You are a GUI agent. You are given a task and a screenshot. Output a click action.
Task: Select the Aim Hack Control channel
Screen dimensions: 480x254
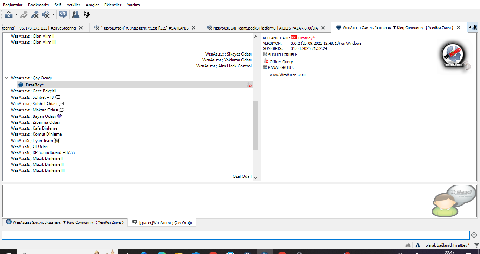click(x=224, y=66)
